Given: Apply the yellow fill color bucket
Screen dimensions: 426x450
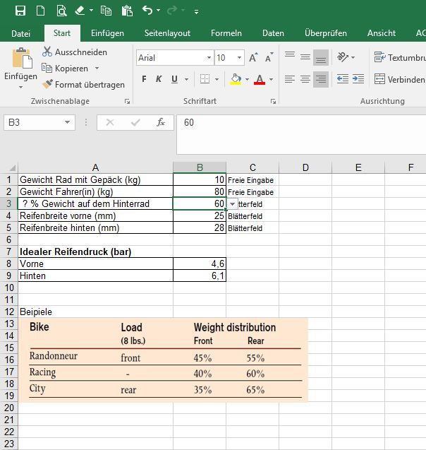Looking at the screenshot, I should point(236,79).
